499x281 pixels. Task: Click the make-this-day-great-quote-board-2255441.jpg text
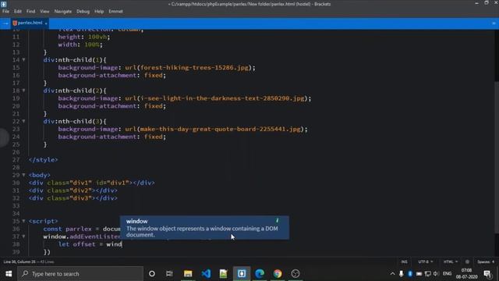coord(220,129)
